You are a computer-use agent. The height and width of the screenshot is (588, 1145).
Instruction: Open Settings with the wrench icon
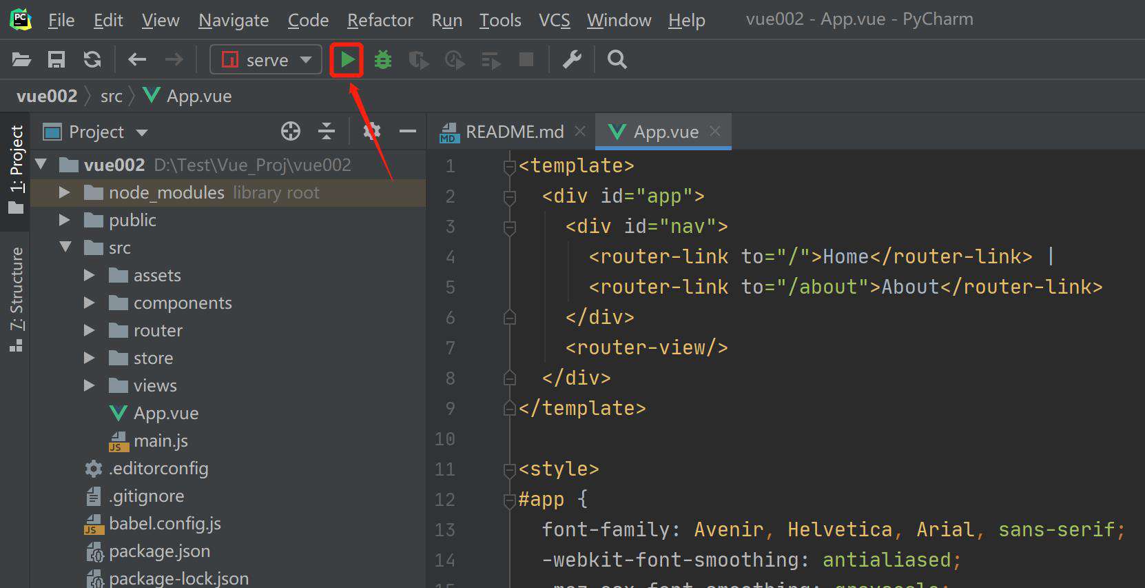pyautogui.click(x=572, y=60)
